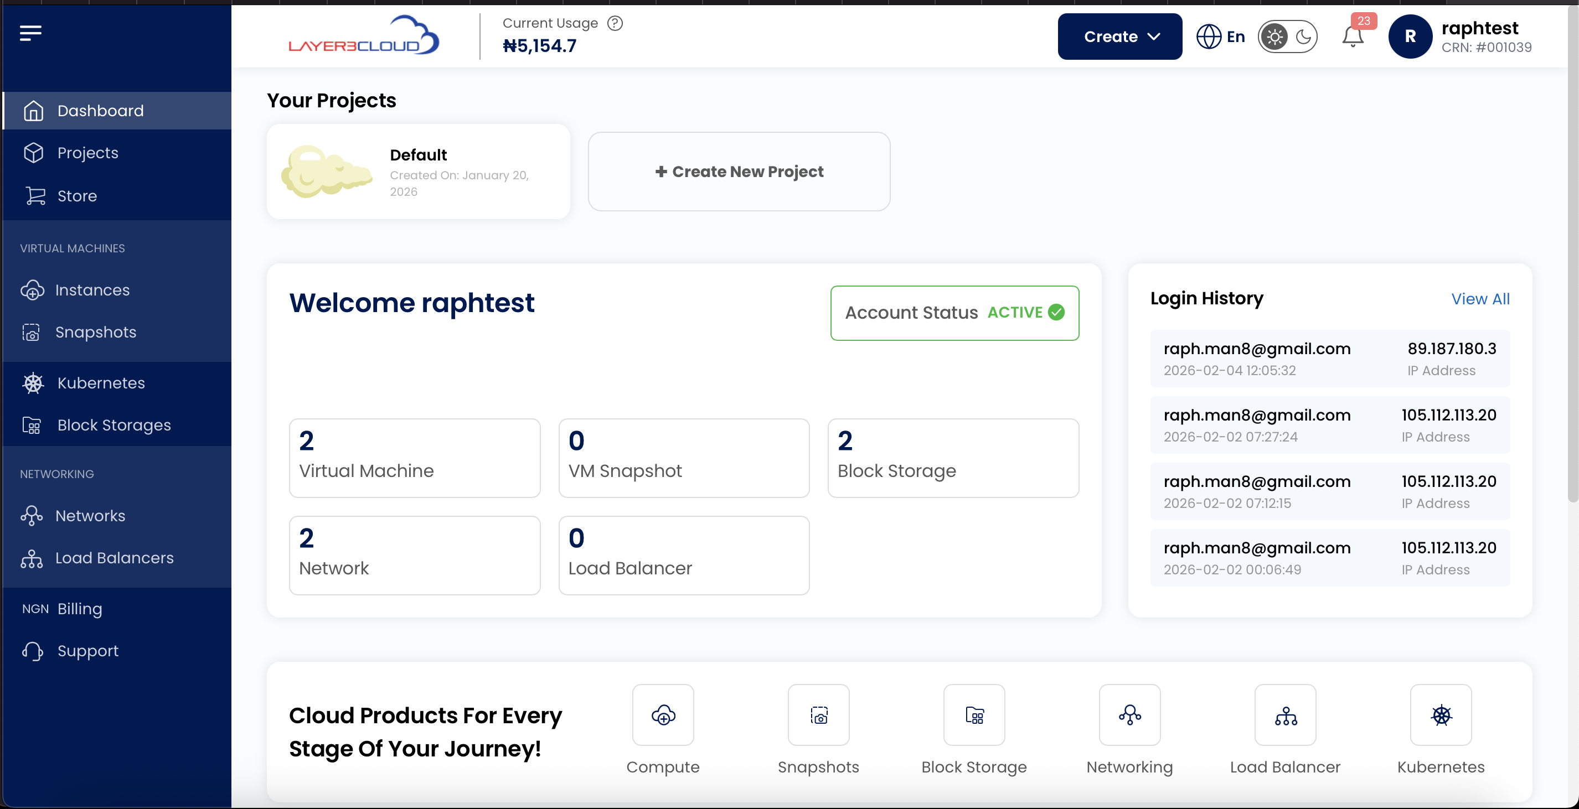Click the VM Snapshot count card
This screenshot has height=809, width=1579.
(x=684, y=458)
